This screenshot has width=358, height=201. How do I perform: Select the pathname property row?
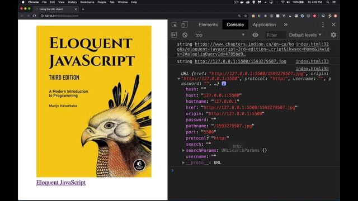220,126
